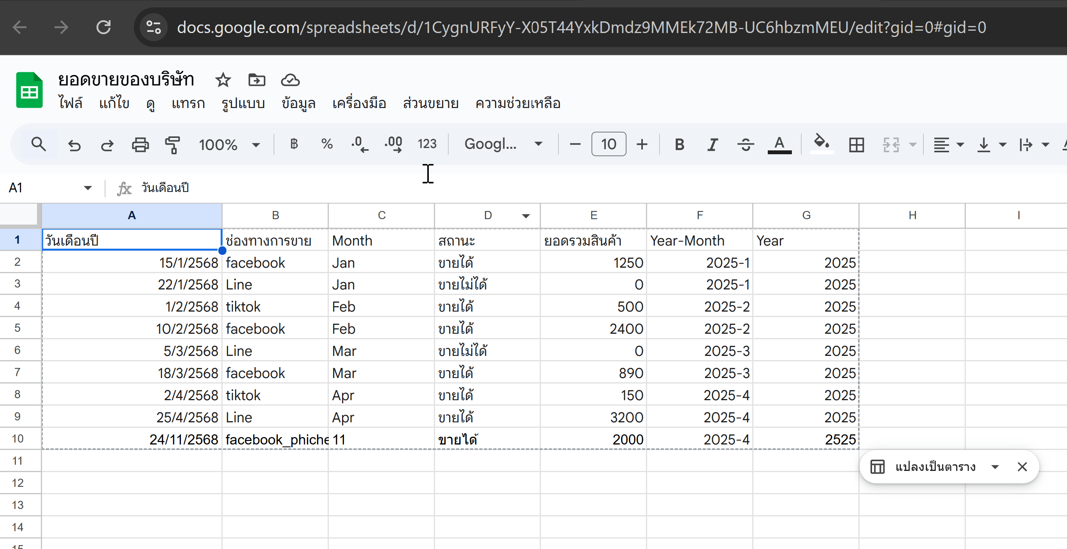Image resolution: width=1067 pixels, height=549 pixels.
Task: Apply currency format with the ฿ icon
Action: (294, 145)
